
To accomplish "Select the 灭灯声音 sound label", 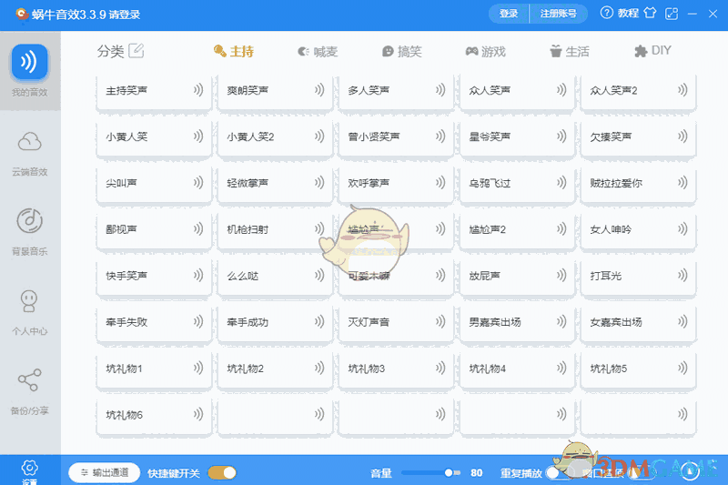I will point(369,321).
